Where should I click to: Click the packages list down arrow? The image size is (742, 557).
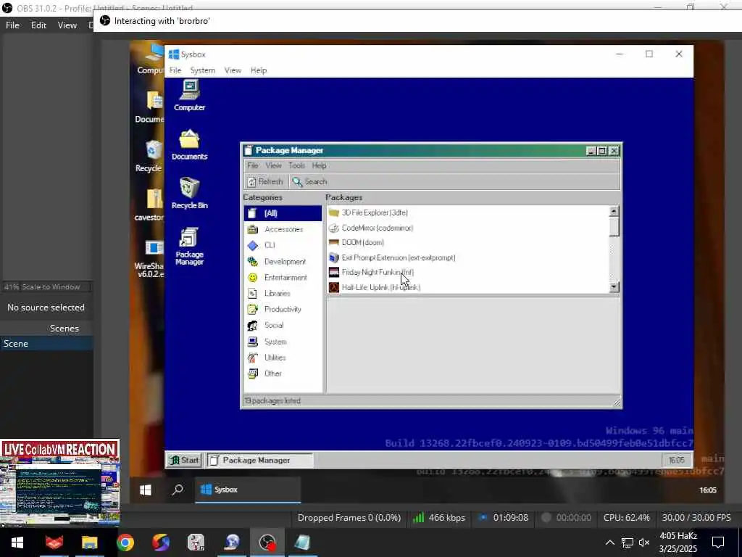[x=614, y=287]
